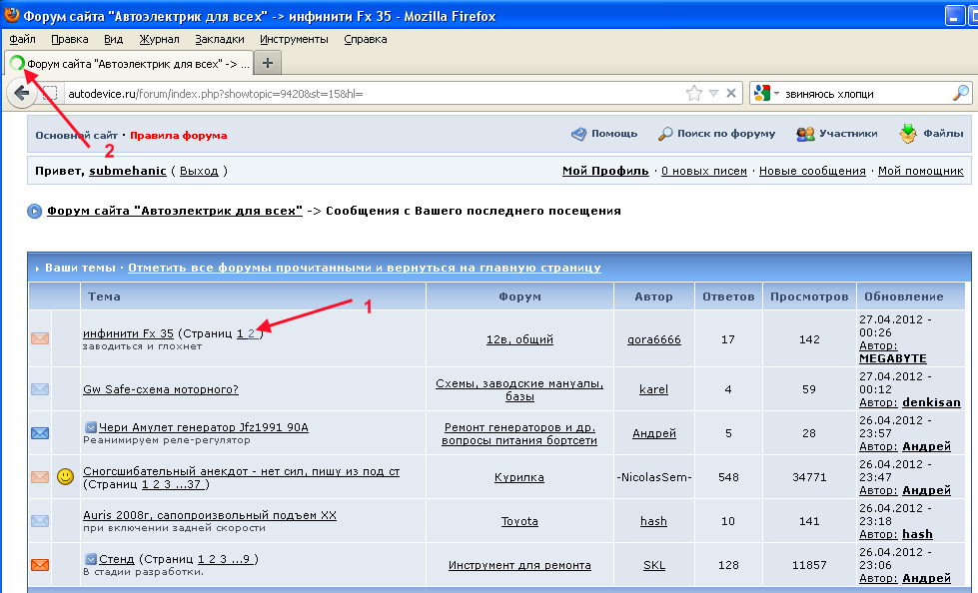
Task: Click envelope icon beside Чери Амулет topic
Action: [40, 432]
